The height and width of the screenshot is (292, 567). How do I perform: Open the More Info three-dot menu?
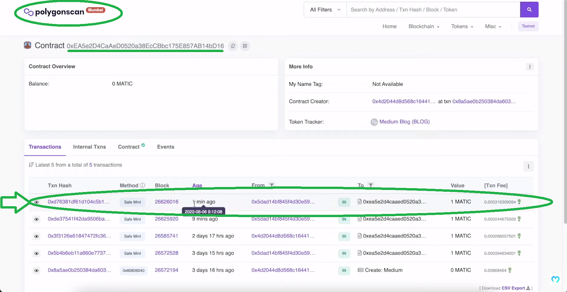(530, 67)
